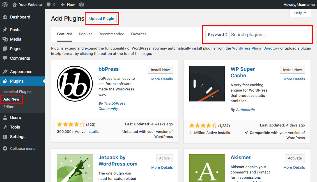The image size is (317, 182).
Task: Open the Media library menu
Action: pyautogui.click(x=15, y=39)
